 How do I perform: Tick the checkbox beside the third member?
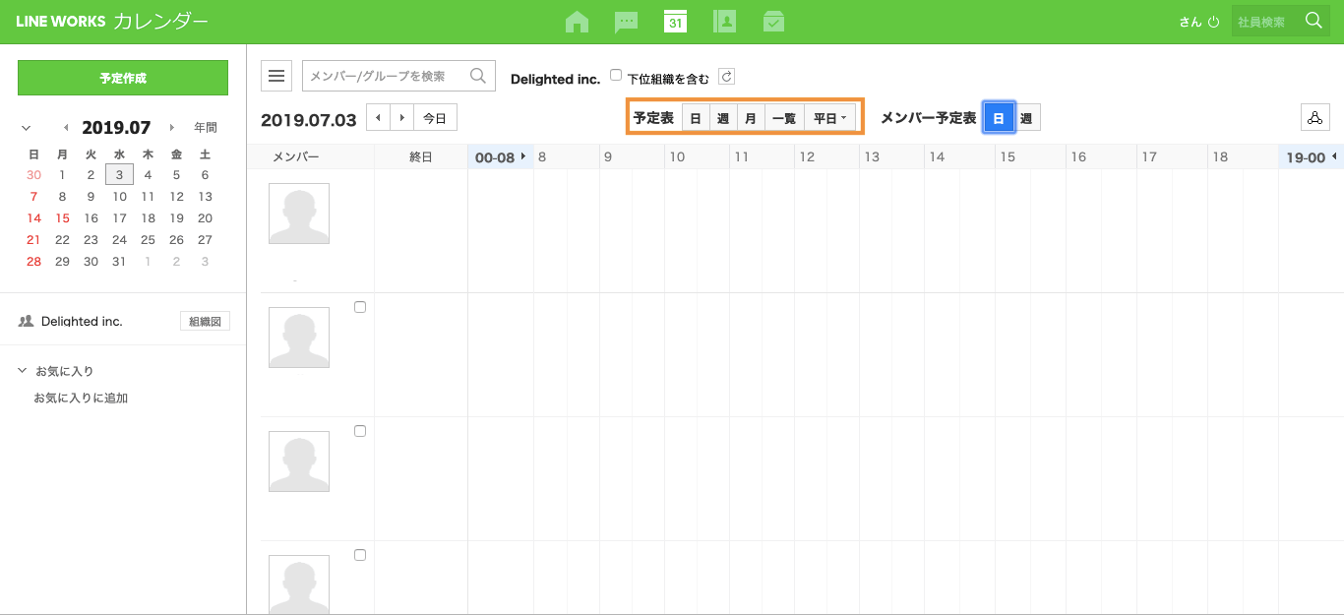(x=360, y=431)
